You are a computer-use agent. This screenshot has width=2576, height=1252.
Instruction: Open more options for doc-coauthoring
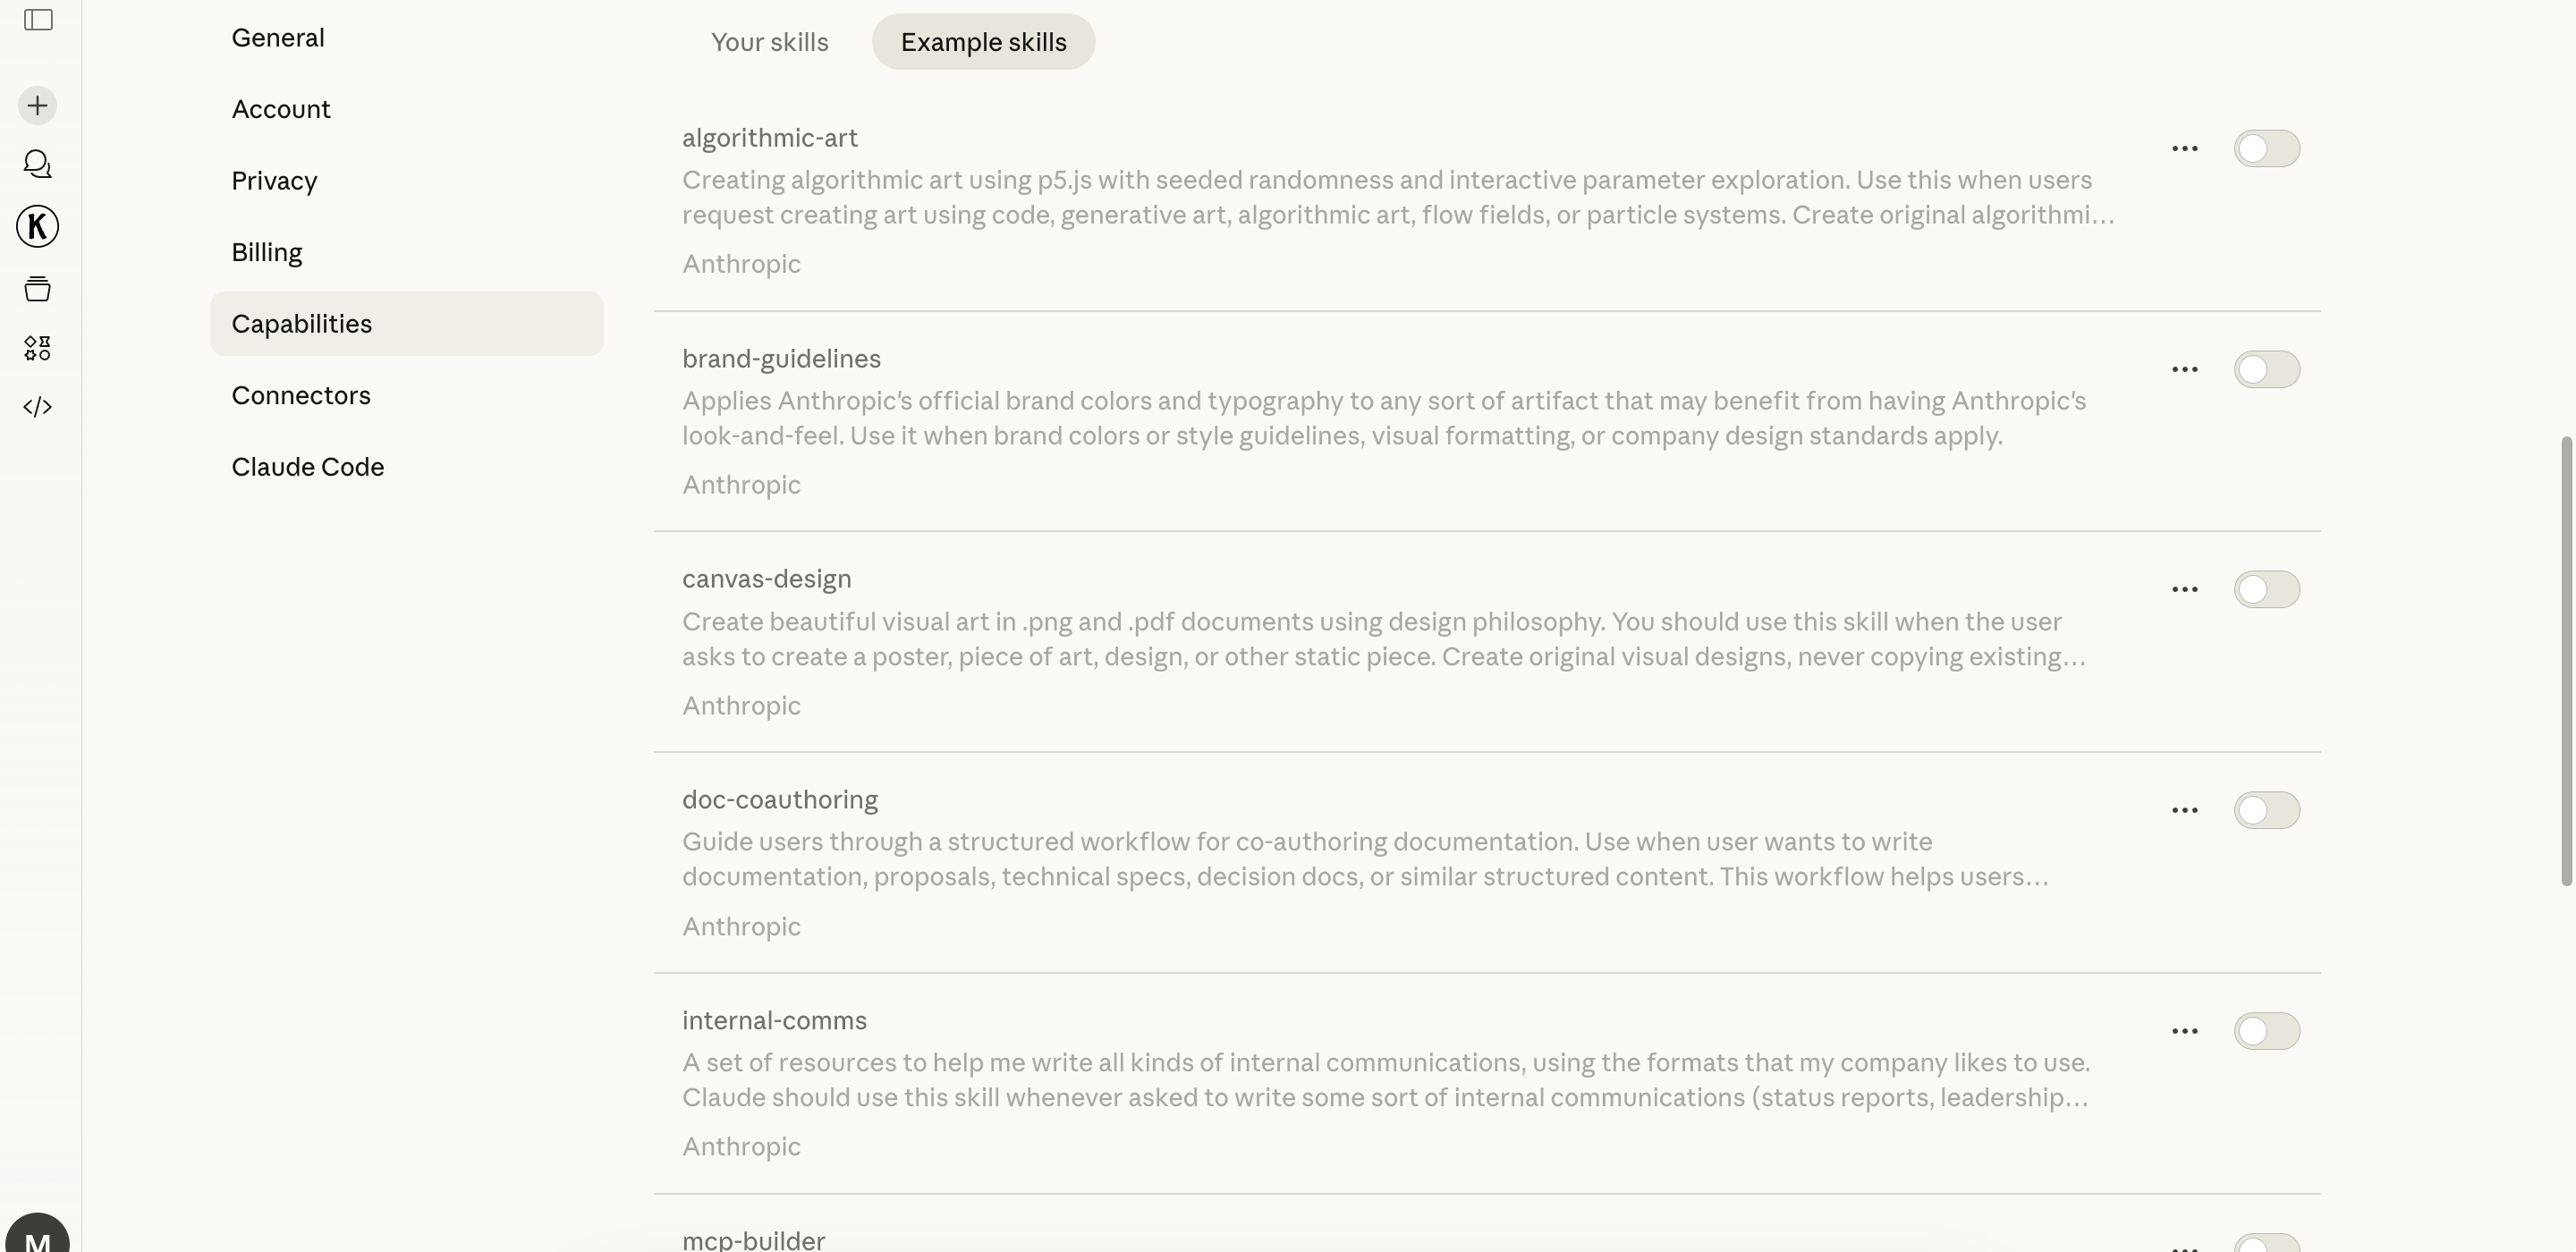pos(2184,811)
